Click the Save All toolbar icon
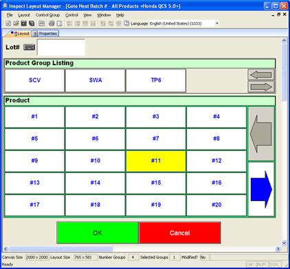The image size is (290, 269). (x=32, y=23)
